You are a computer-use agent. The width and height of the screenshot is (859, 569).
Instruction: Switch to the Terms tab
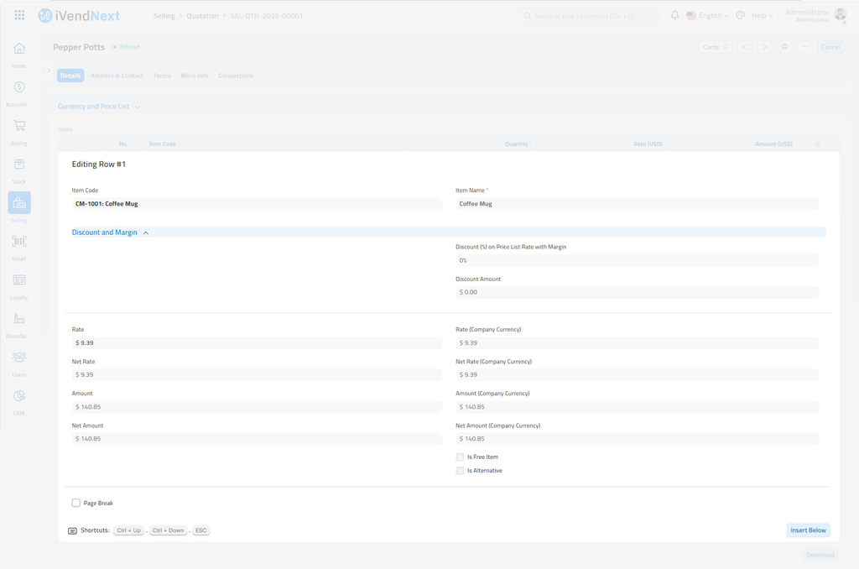(x=162, y=76)
